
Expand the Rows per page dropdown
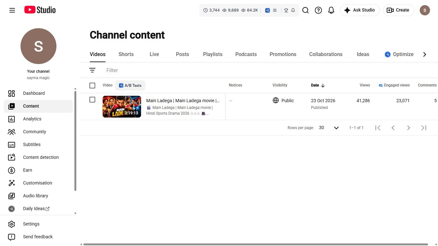click(x=329, y=128)
